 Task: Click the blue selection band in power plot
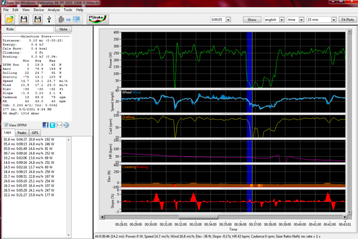tap(249, 60)
